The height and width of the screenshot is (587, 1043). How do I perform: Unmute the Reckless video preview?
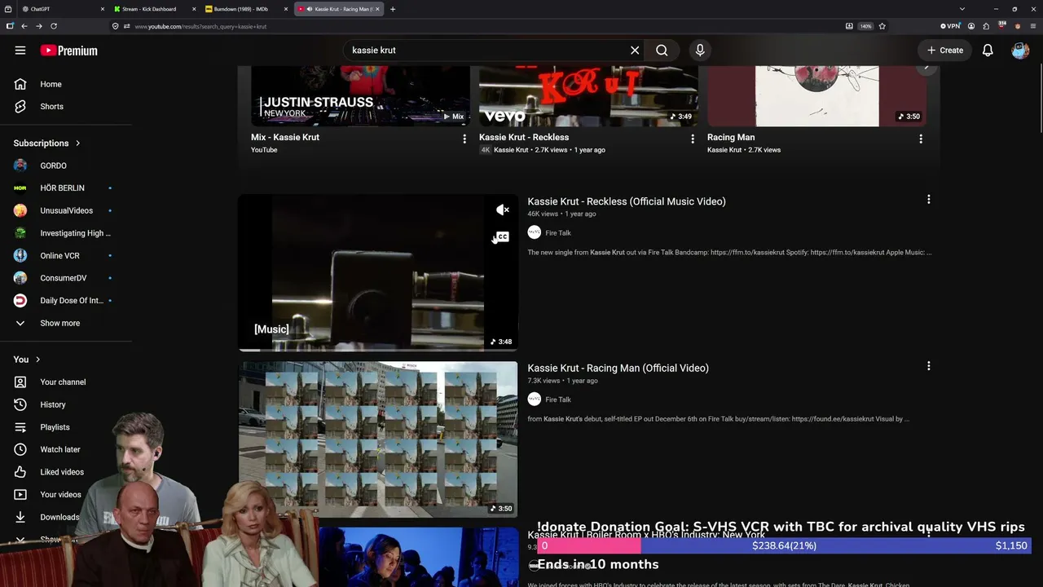tap(503, 210)
